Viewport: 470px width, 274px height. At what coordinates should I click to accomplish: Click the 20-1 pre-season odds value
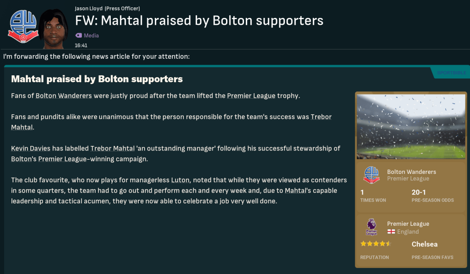(x=419, y=192)
